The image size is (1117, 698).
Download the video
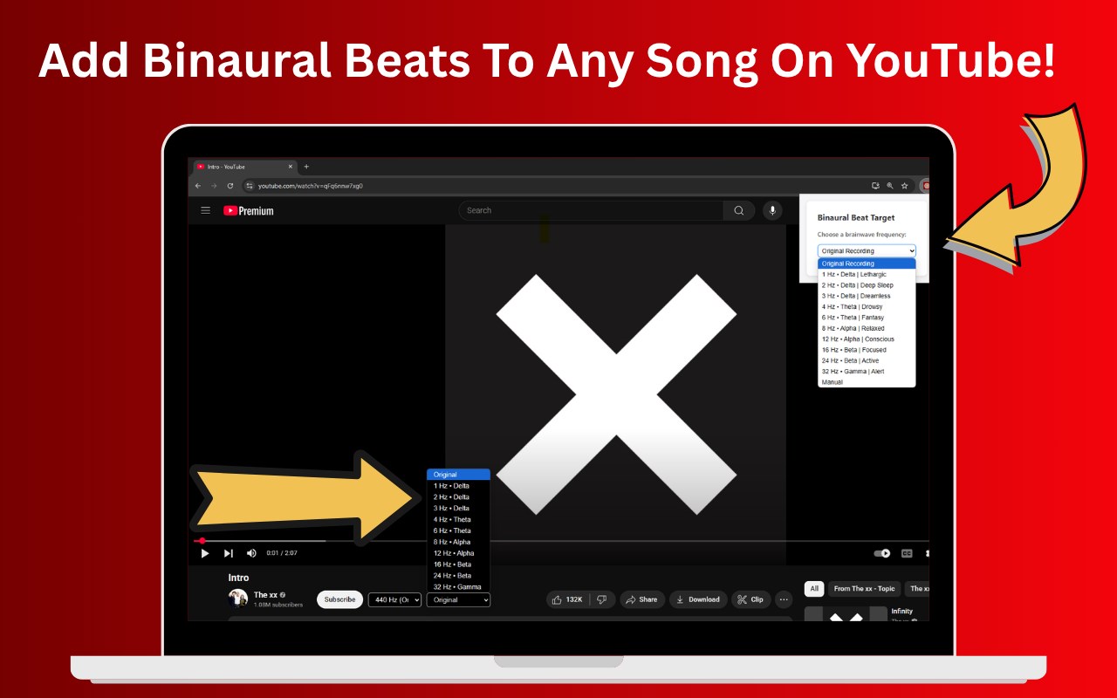tap(698, 599)
